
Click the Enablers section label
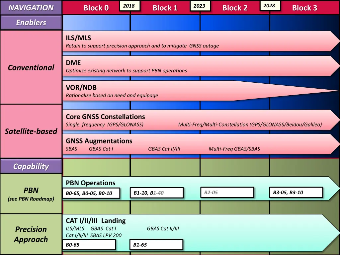pos(31,23)
